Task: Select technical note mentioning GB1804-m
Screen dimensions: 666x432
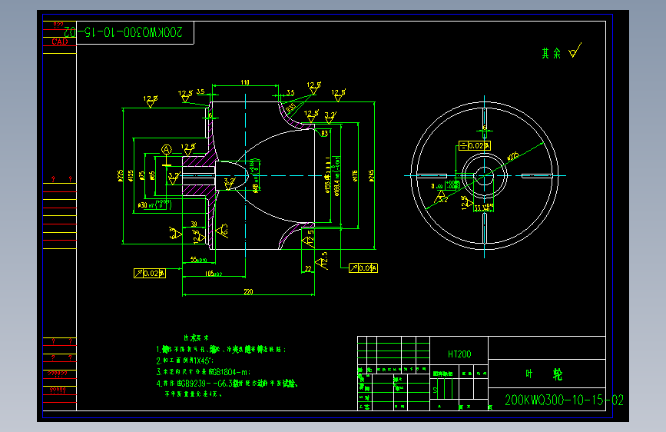Action: 204,372
